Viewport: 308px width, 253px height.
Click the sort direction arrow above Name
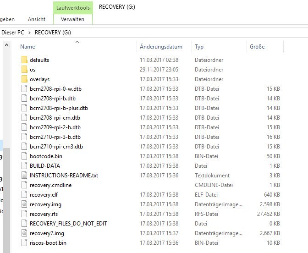pyautogui.click(x=77, y=42)
